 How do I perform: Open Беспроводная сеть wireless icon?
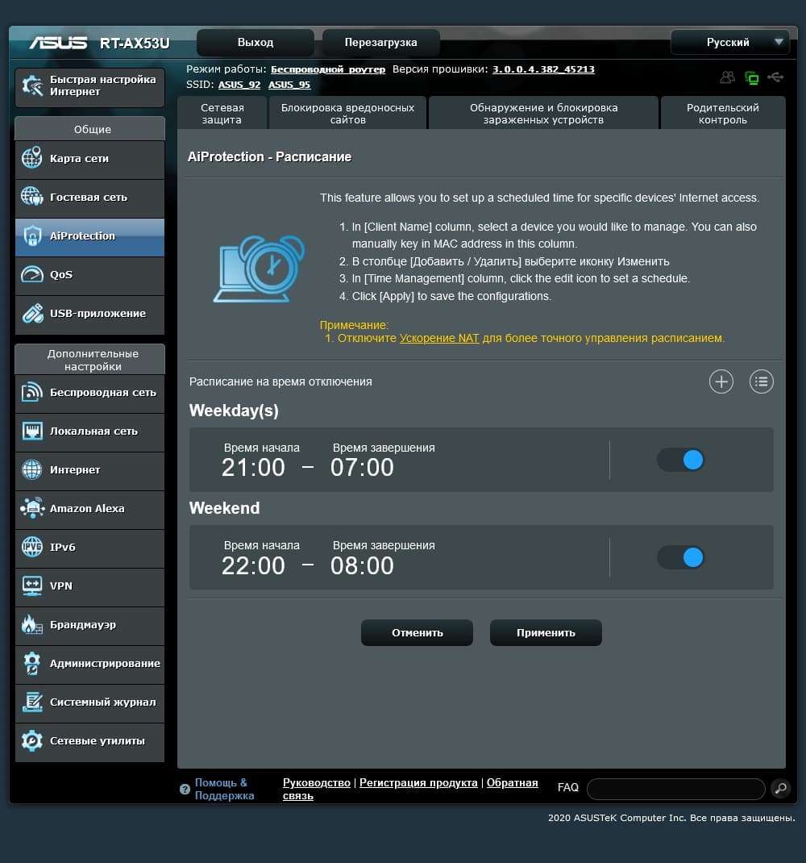point(32,392)
